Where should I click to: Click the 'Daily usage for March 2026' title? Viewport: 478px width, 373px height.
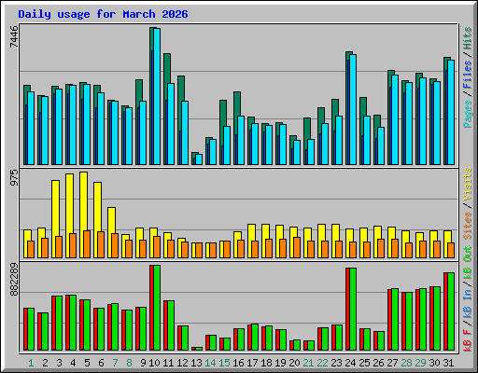pyautogui.click(x=103, y=14)
